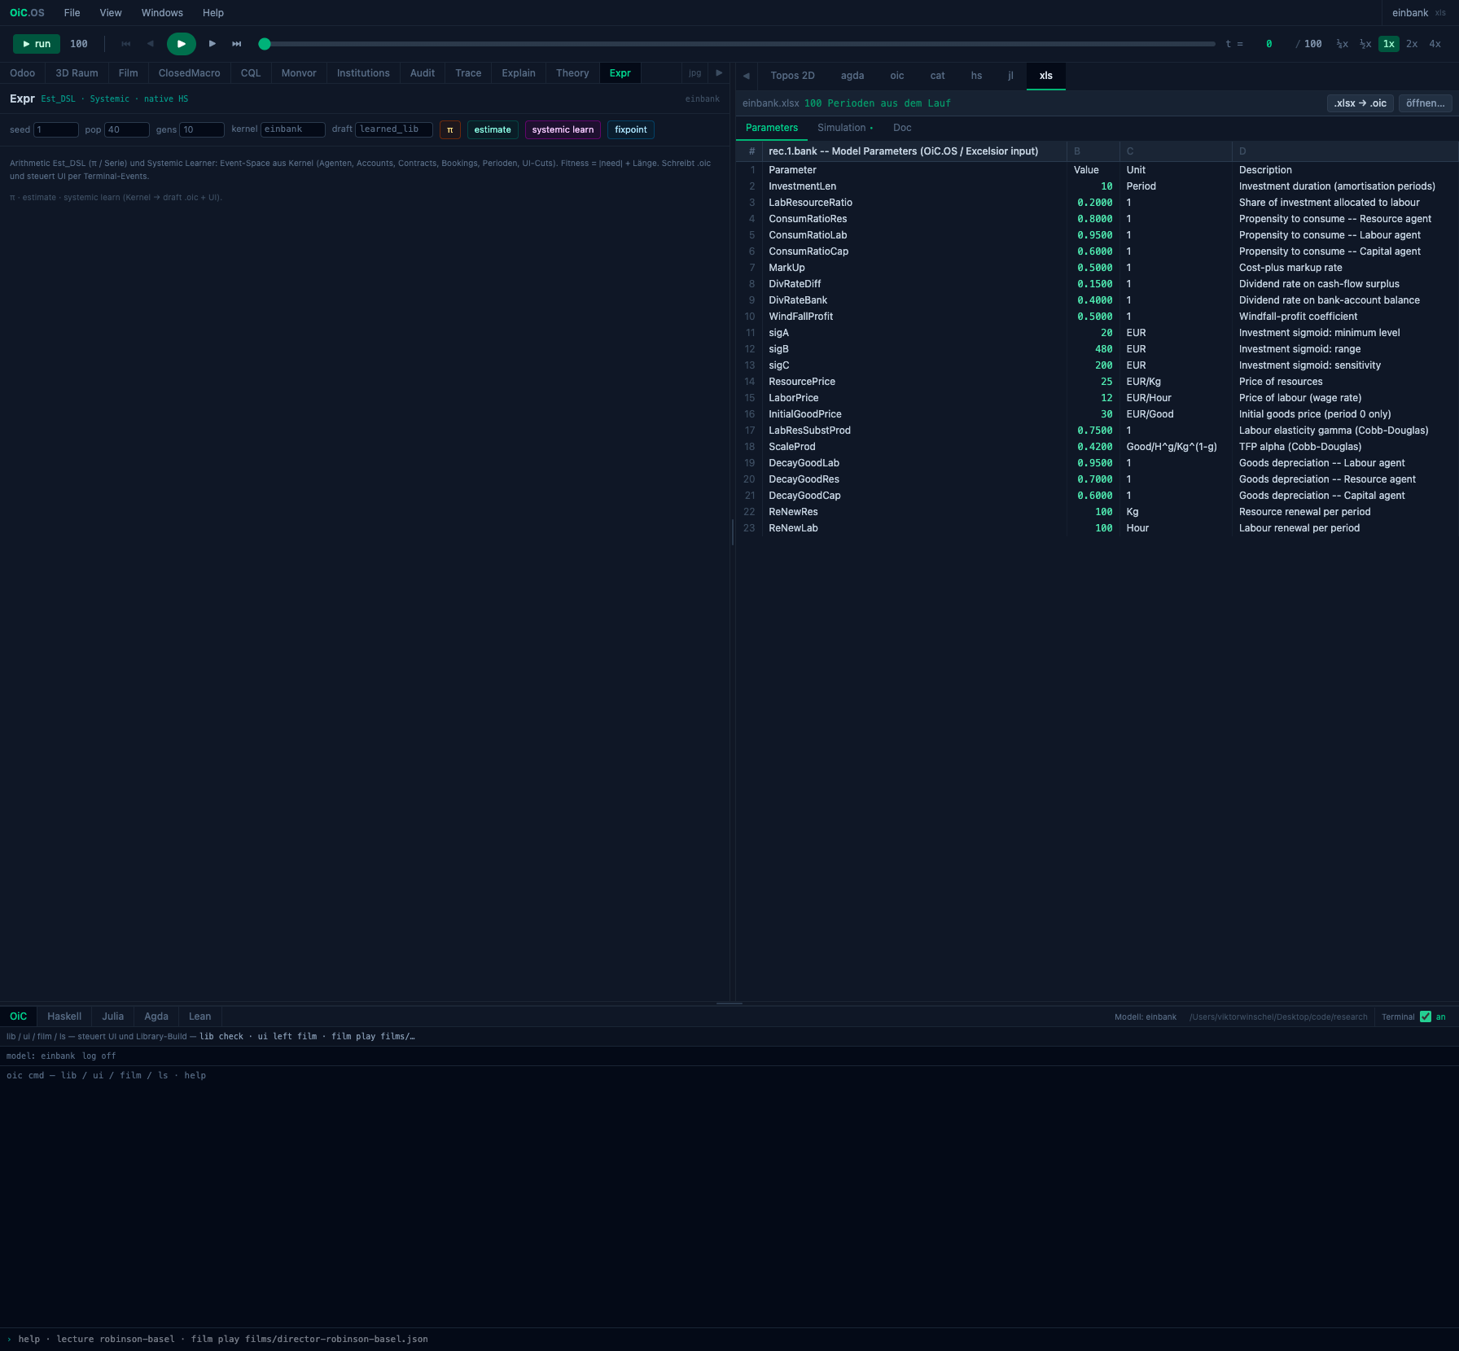Viewport: 1459px width, 1351px height.
Task: Step one frame backward with the left arrow
Action: 151,44
